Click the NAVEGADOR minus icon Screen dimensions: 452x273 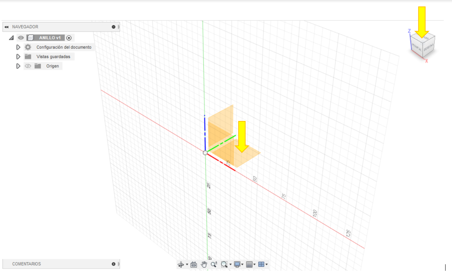pos(114,27)
